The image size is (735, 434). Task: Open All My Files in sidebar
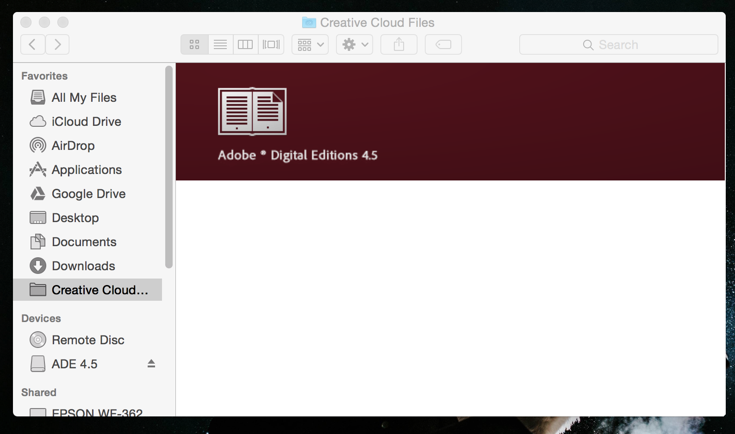pos(88,98)
